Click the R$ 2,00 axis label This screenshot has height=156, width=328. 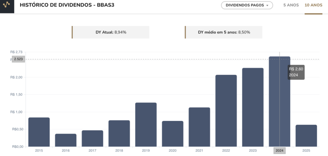coord(16,77)
